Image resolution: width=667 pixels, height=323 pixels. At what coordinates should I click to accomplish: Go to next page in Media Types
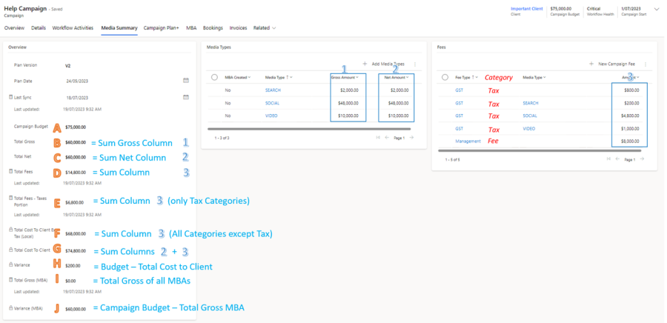point(411,137)
